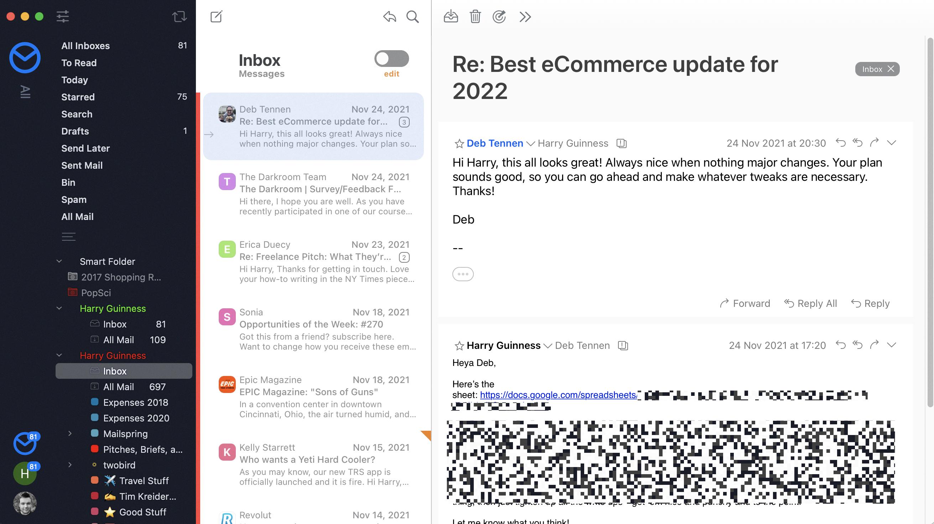Select the Starred emails menu item
This screenshot has height=524, width=934.
point(78,97)
